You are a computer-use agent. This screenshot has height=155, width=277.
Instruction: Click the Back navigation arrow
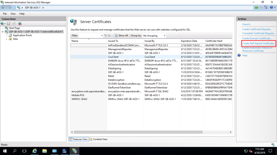(x=3, y=8)
